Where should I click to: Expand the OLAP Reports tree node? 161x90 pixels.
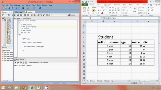coord(3,56)
